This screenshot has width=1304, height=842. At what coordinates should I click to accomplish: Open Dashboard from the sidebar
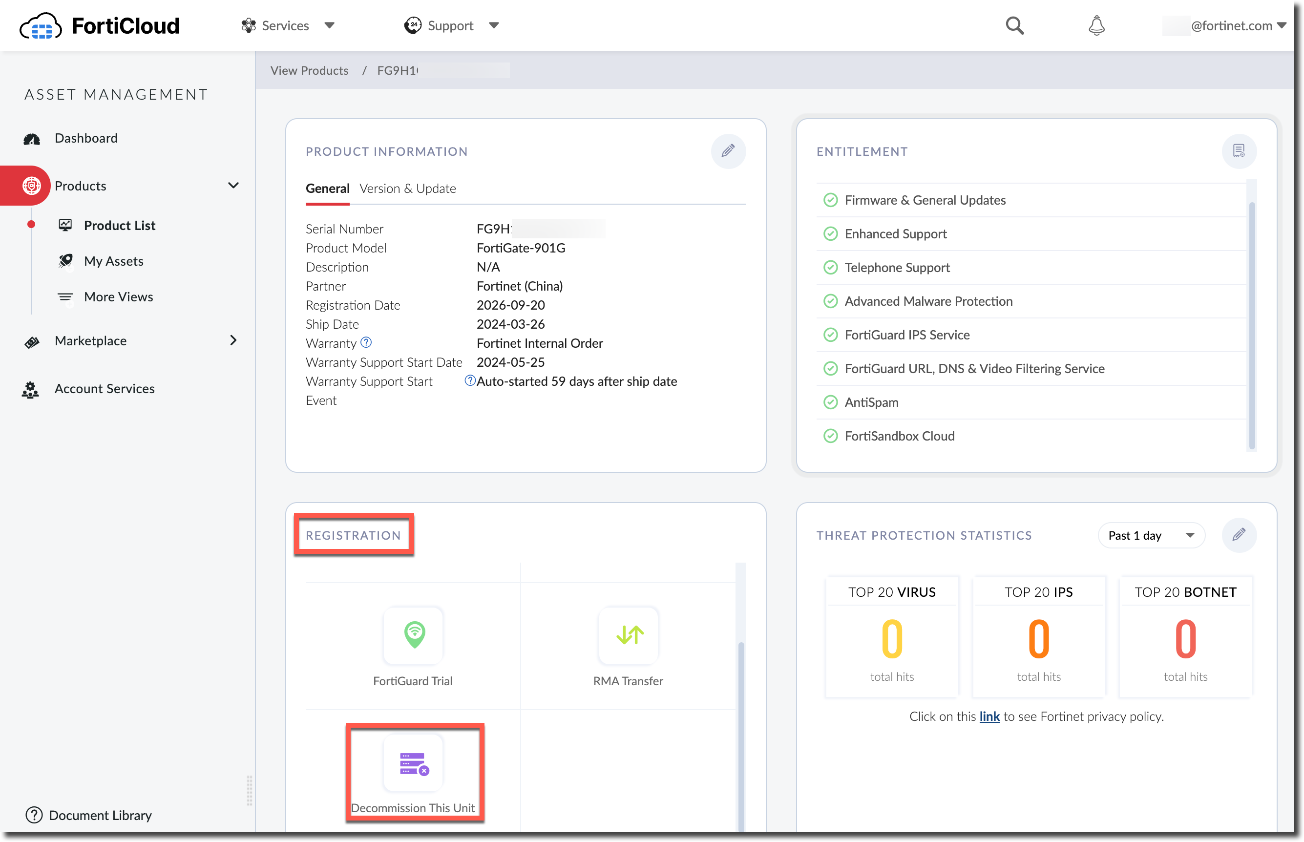(x=86, y=138)
